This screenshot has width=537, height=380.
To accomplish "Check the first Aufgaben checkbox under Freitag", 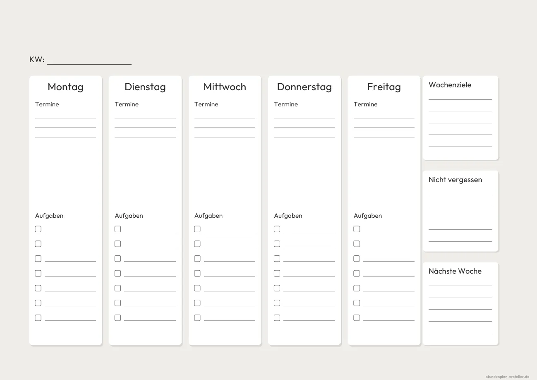I will (357, 229).
